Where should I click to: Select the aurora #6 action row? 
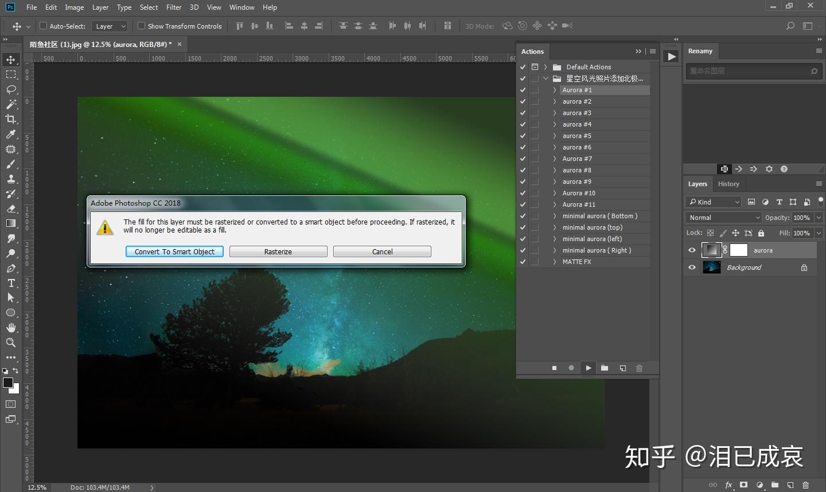(x=605, y=147)
